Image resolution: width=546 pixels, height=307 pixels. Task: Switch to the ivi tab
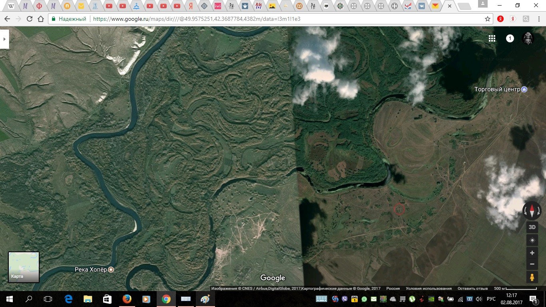click(x=218, y=6)
